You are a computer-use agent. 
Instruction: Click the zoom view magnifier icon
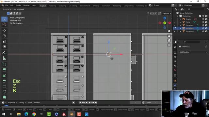[x=169, y=31]
